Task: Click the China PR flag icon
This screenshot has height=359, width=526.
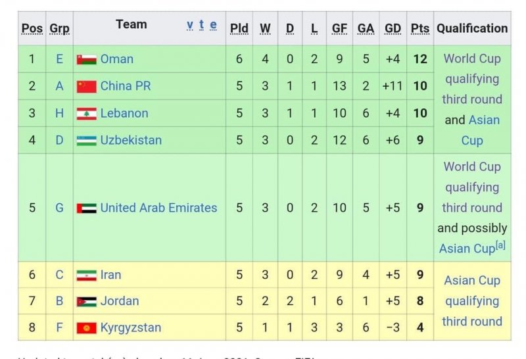Action: tap(86, 86)
